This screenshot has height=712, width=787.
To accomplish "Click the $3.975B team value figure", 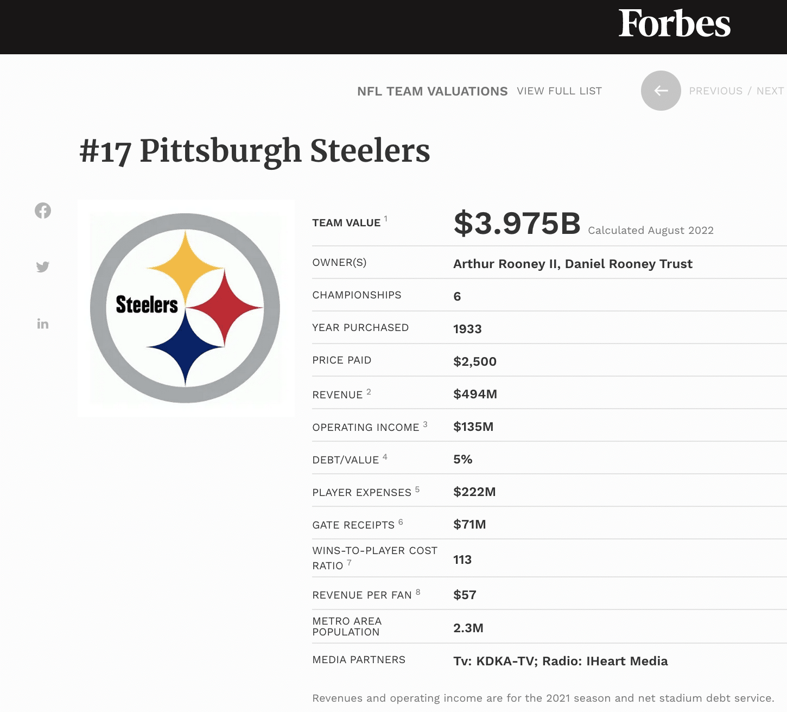I will 517,223.
